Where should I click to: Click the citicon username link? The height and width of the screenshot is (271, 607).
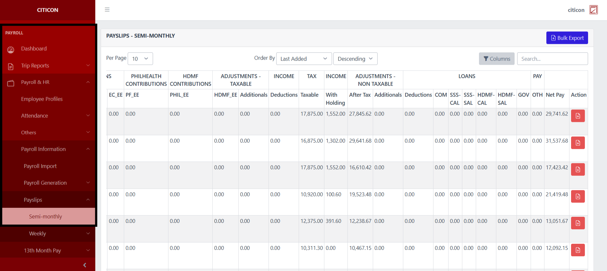click(576, 10)
